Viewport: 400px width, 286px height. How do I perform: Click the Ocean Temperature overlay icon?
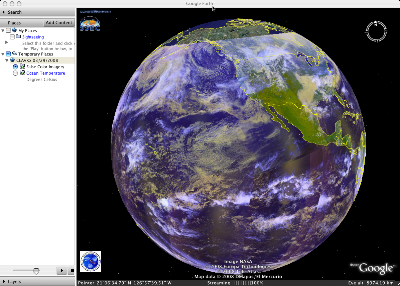22,73
